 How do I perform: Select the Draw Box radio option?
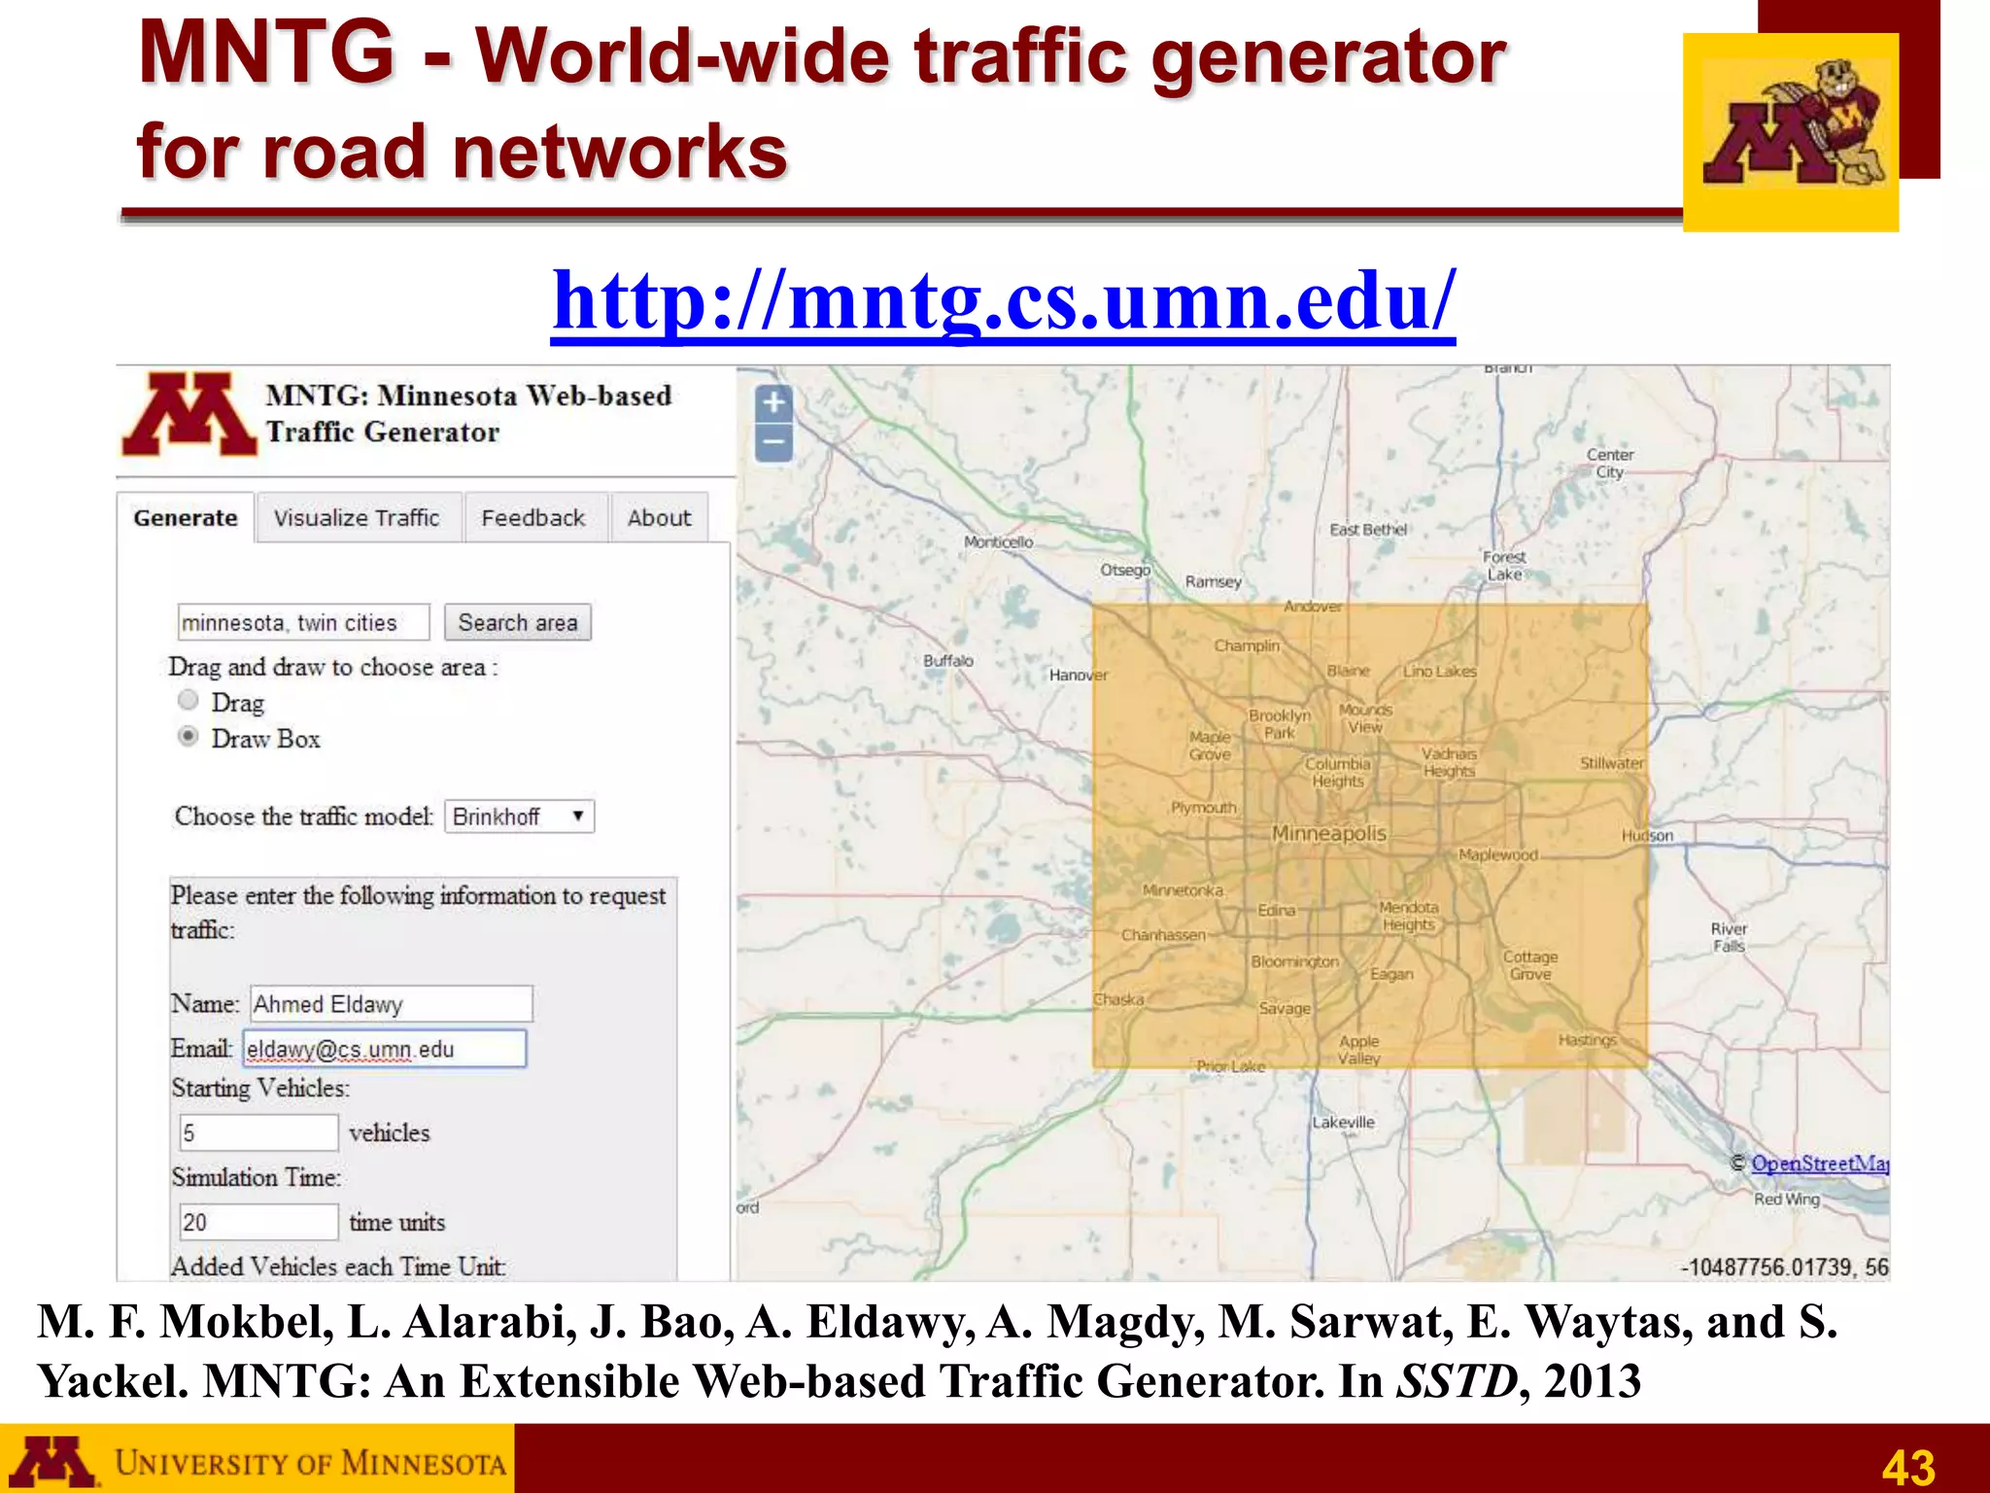(189, 736)
